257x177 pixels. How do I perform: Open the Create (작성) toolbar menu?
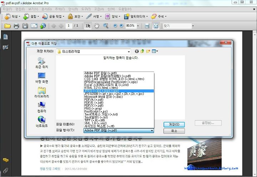[12, 16]
